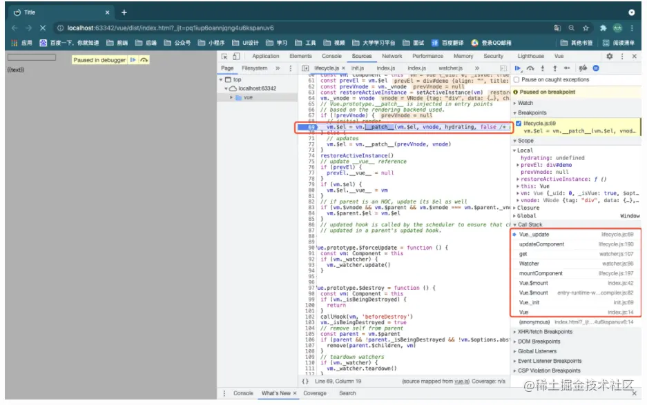This screenshot has height=405, width=647.
Task: Click the step into function icon
Action: tap(543, 68)
